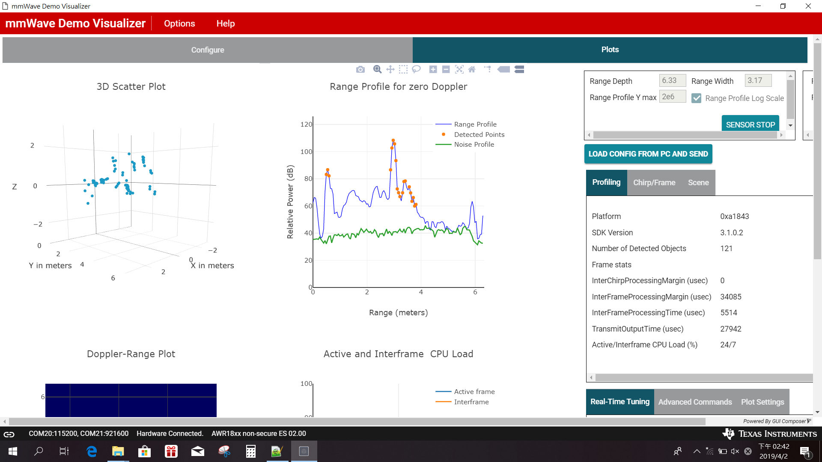Zoom in with the plus plot icon

433,69
